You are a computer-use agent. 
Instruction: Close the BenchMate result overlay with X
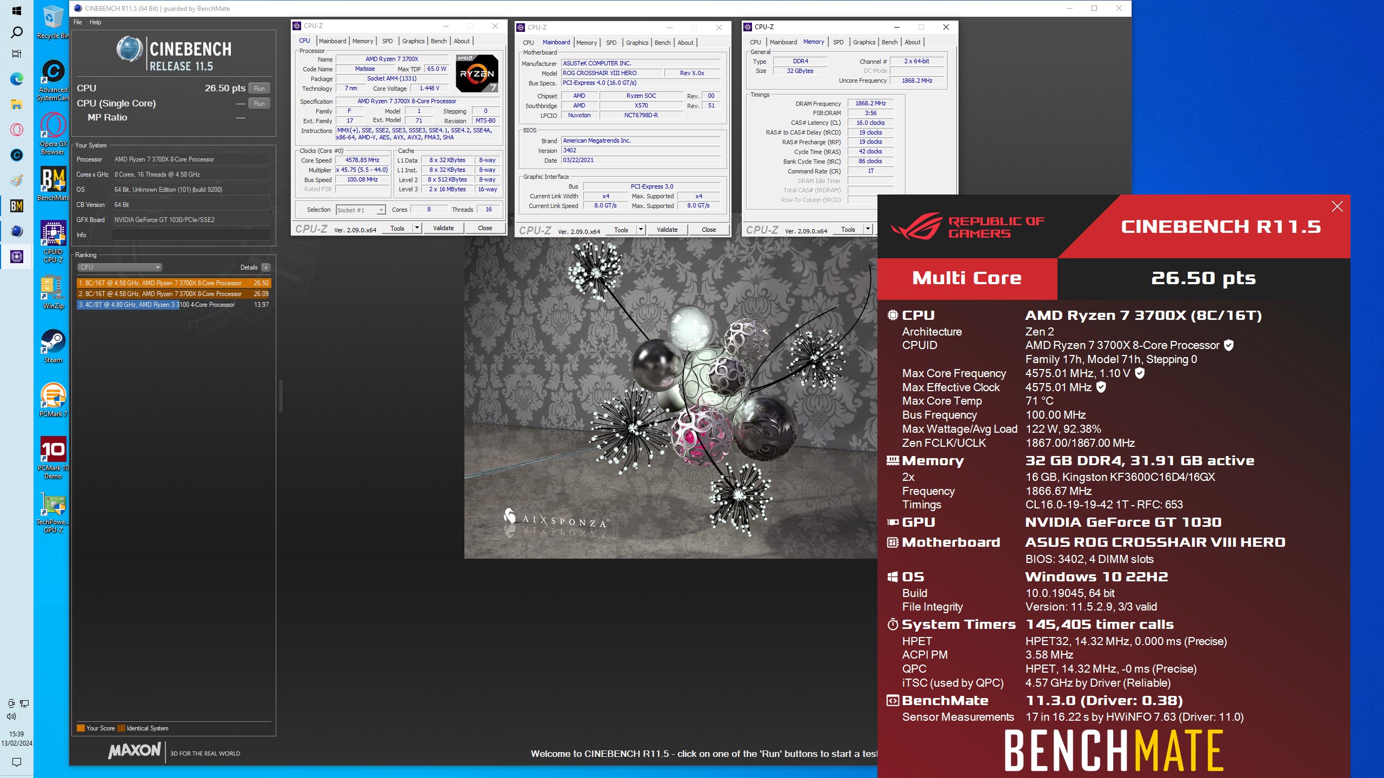coord(1337,206)
